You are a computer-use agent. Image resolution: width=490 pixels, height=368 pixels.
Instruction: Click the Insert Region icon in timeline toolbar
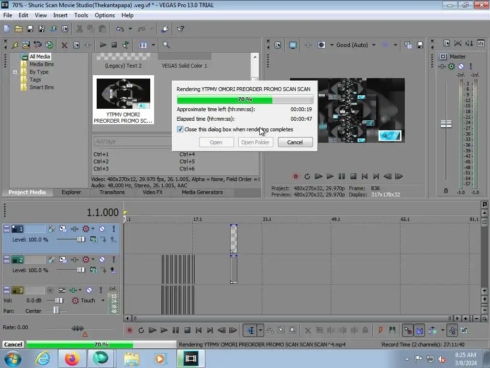click(392, 330)
